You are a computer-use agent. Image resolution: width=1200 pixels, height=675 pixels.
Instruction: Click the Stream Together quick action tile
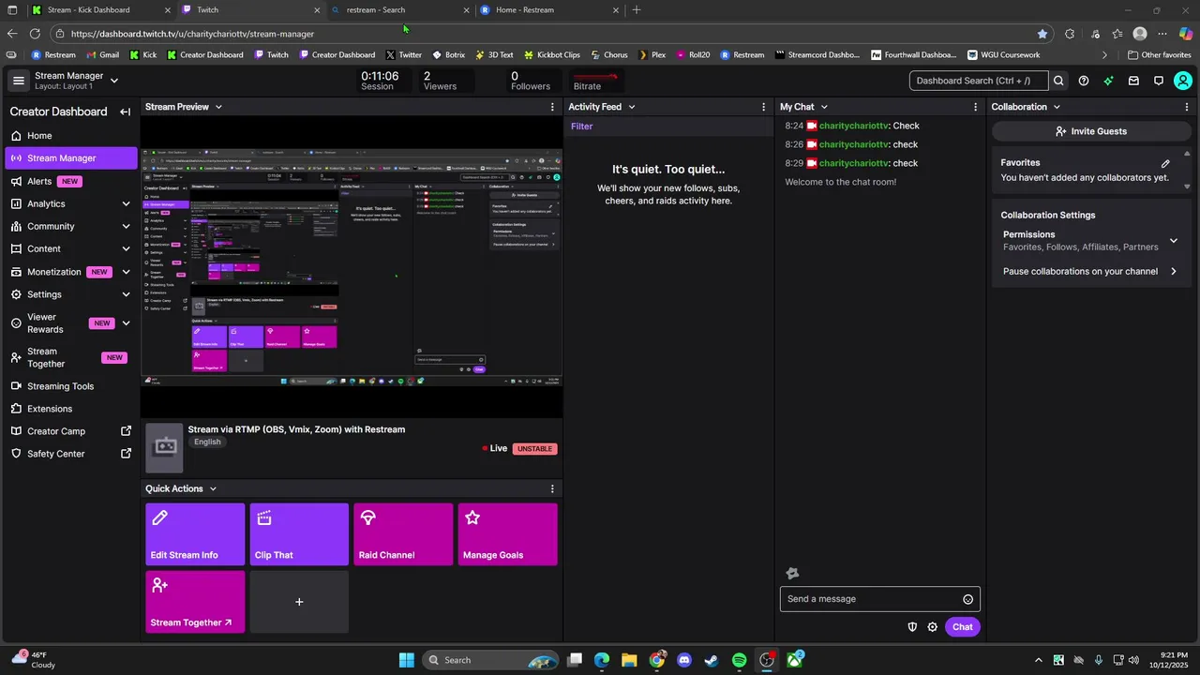click(195, 602)
